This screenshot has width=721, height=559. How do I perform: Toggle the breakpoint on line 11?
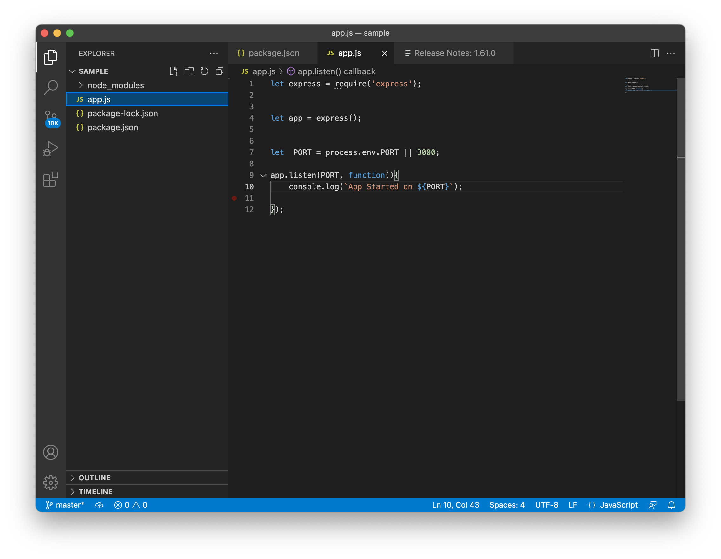(x=234, y=198)
